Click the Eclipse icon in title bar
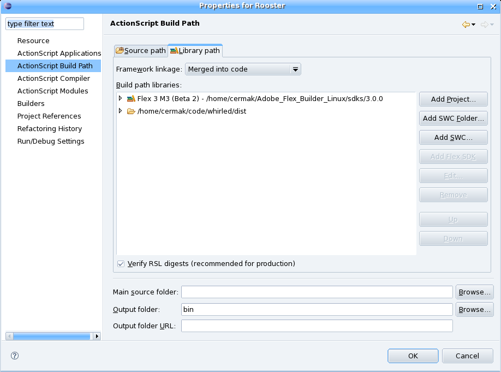This screenshot has height=372, width=501. point(8,6)
